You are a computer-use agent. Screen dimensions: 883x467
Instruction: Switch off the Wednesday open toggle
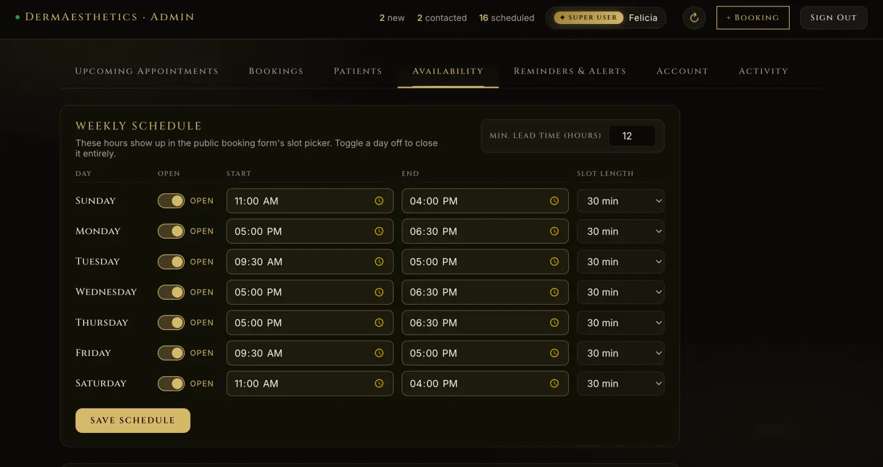[x=171, y=292]
